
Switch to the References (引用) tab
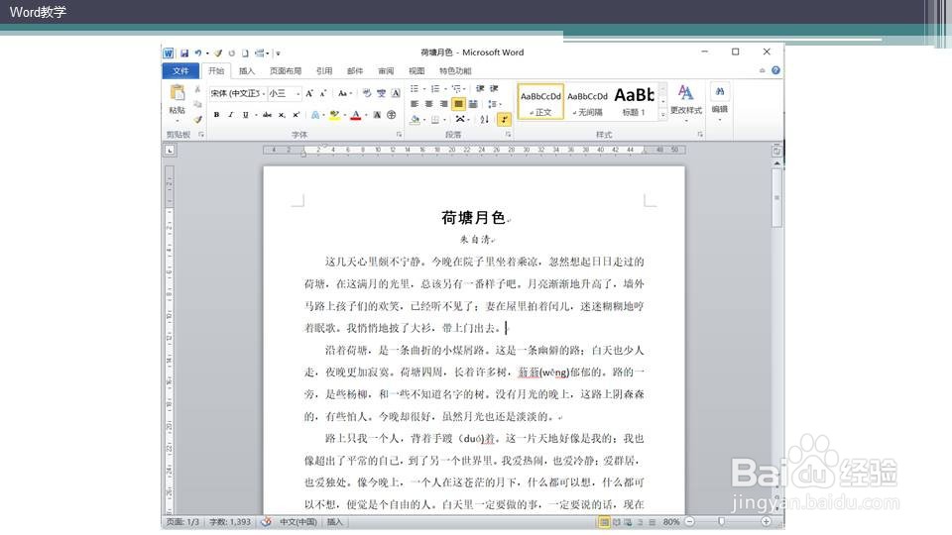coord(324,71)
